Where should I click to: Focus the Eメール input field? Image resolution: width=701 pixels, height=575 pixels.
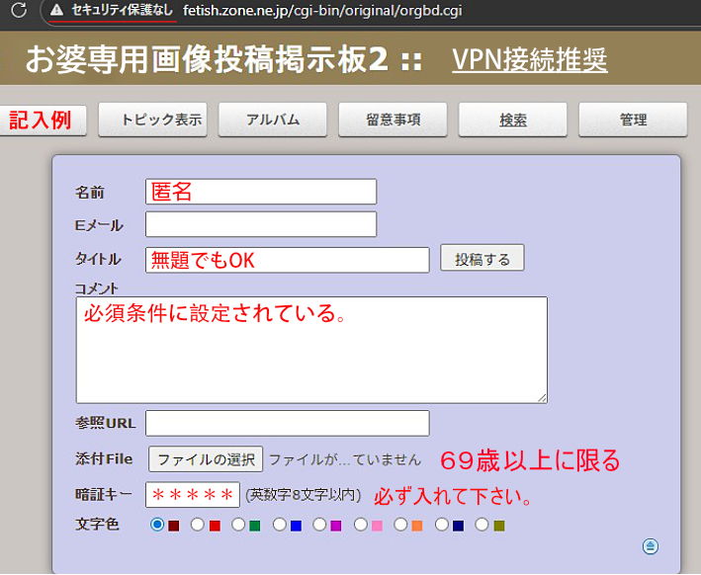tap(261, 224)
